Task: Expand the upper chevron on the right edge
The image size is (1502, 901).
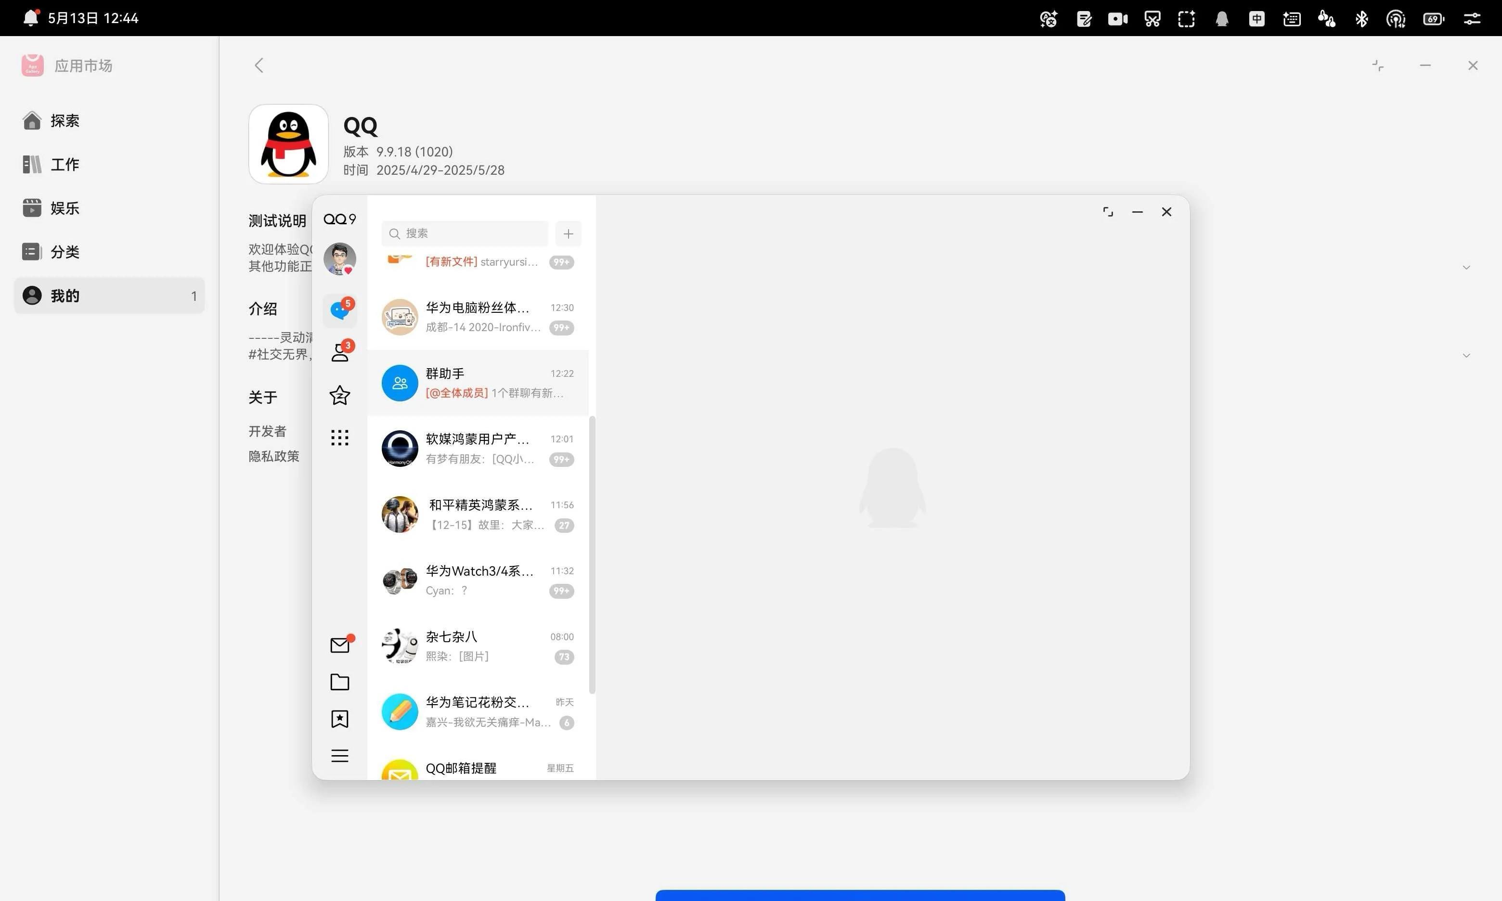Action: pyautogui.click(x=1467, y=267)
